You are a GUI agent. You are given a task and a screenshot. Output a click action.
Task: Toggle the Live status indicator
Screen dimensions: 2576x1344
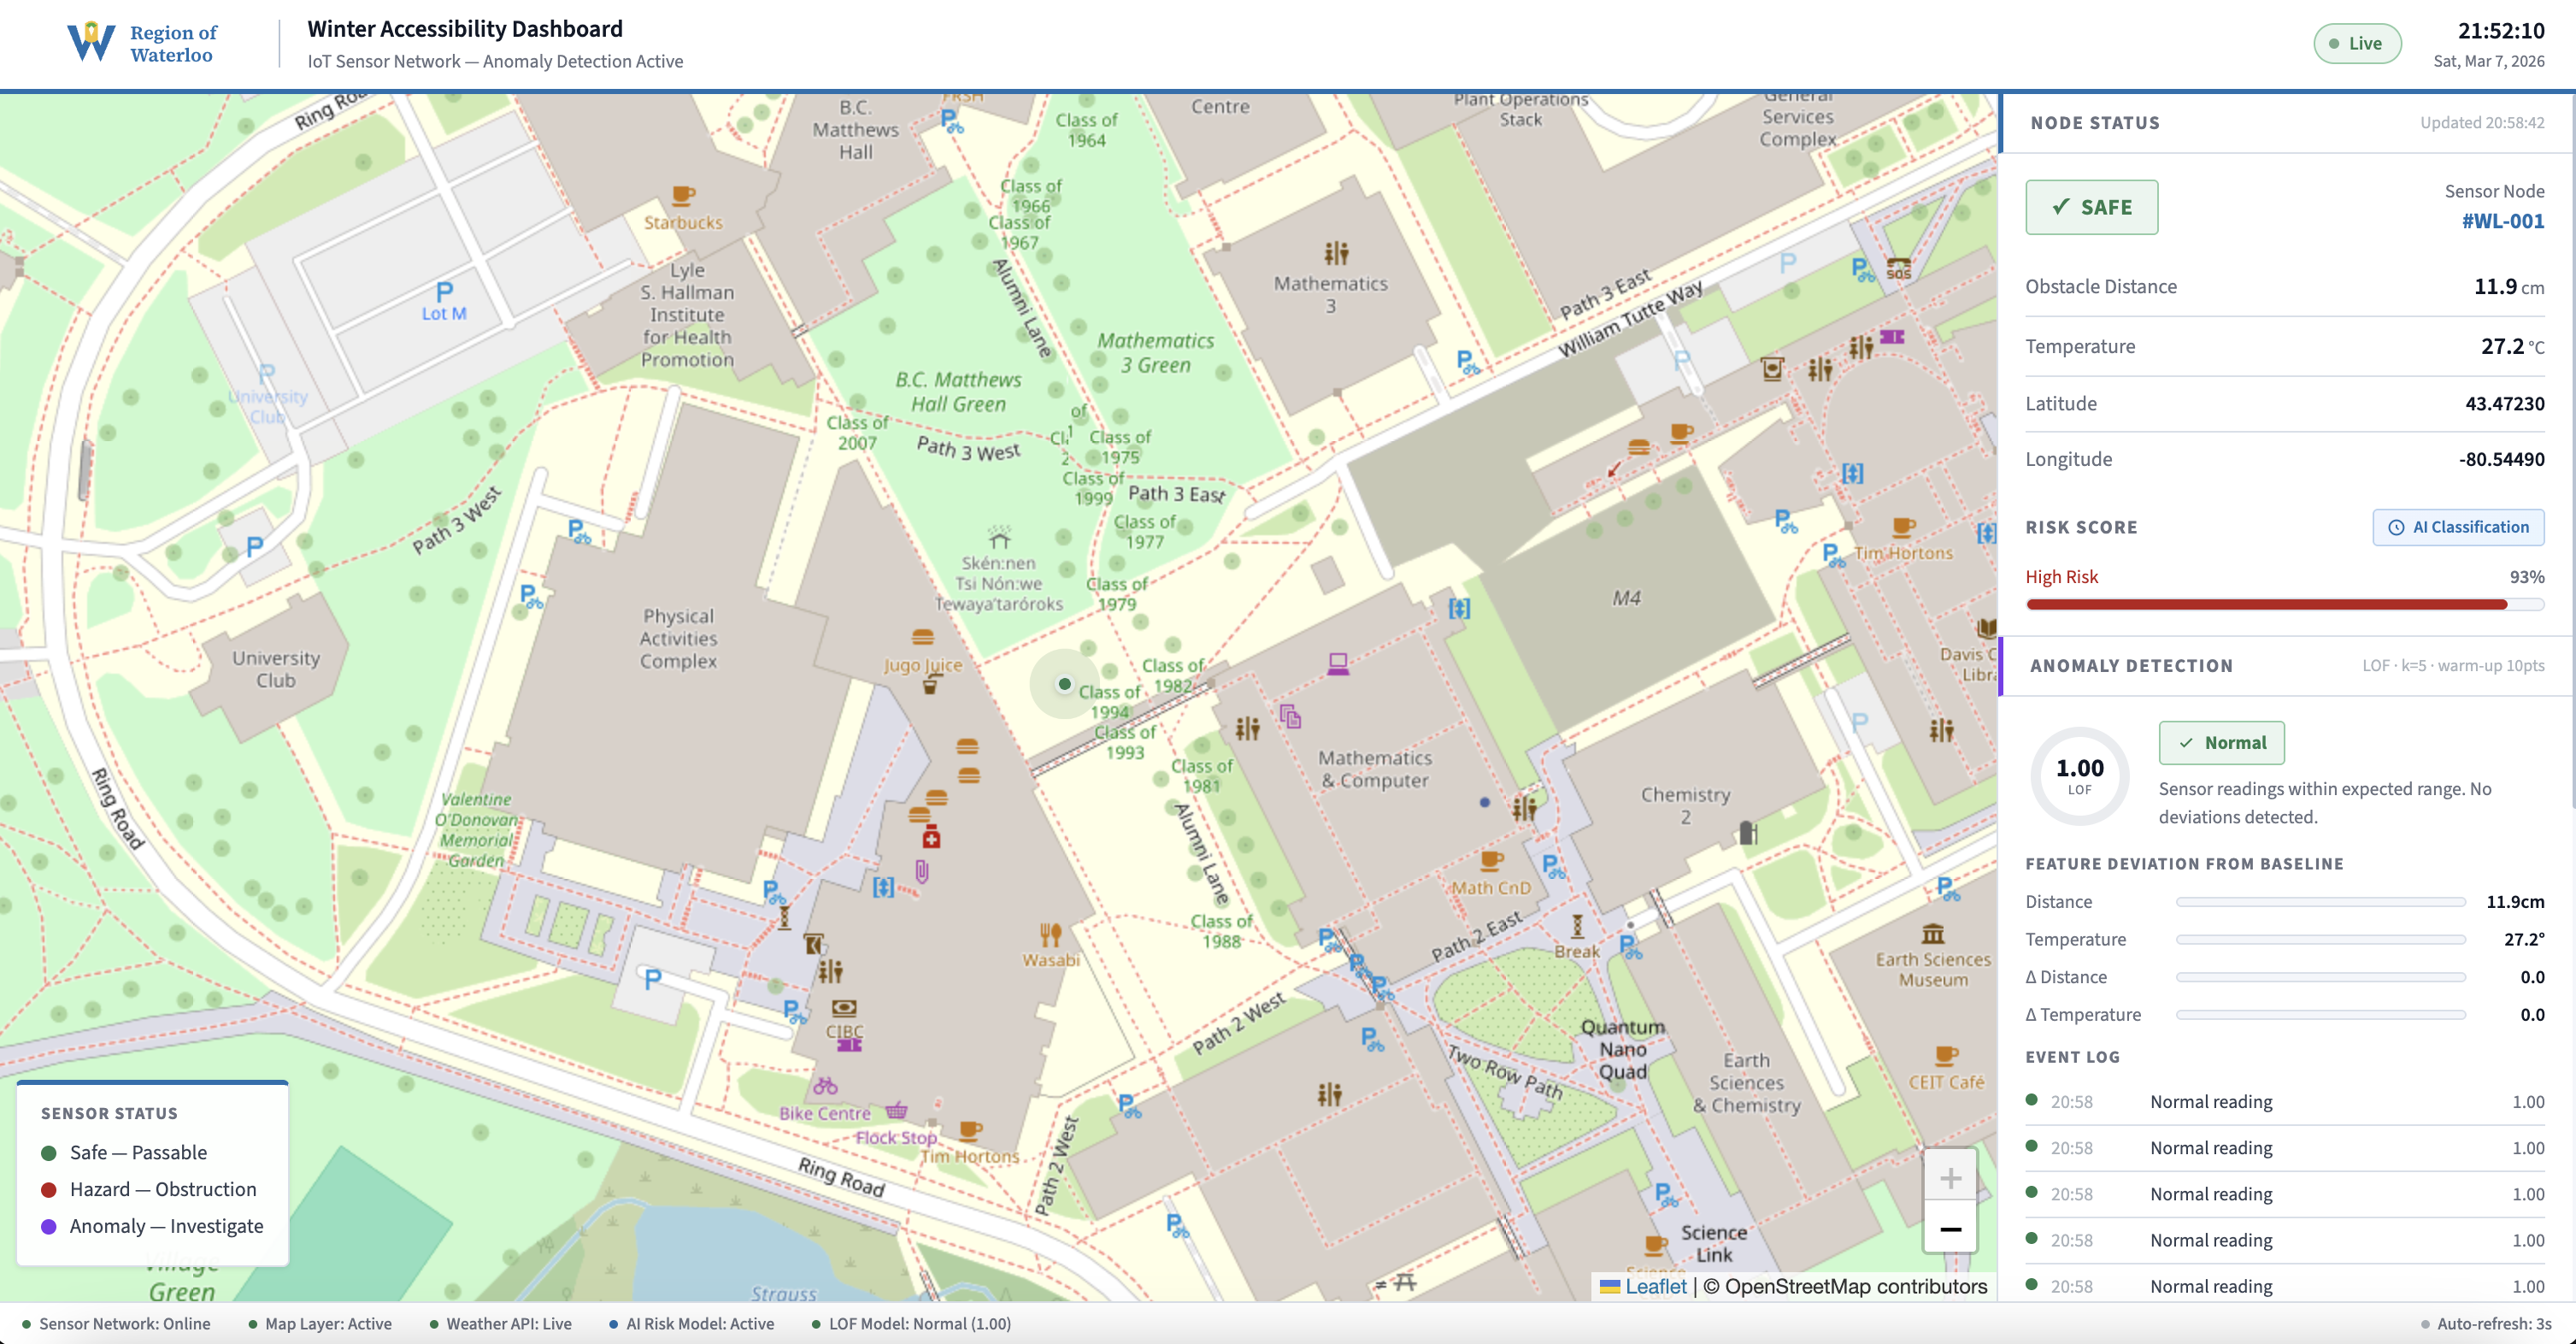click(x=2356, y=44)
